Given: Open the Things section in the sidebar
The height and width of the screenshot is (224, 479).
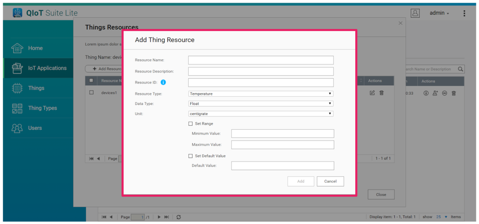Looking at the screenshot, I should [x=36, y=88].
